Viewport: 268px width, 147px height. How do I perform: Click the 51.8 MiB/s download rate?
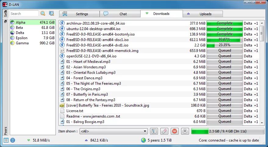tap(41, 140)
